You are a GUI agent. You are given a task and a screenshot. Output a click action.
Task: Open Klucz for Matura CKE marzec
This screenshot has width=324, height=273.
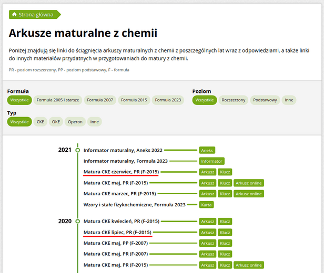(x=225, y=194)
